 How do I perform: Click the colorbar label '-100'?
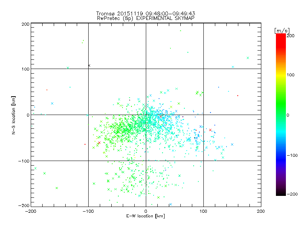tap(292, 156)
